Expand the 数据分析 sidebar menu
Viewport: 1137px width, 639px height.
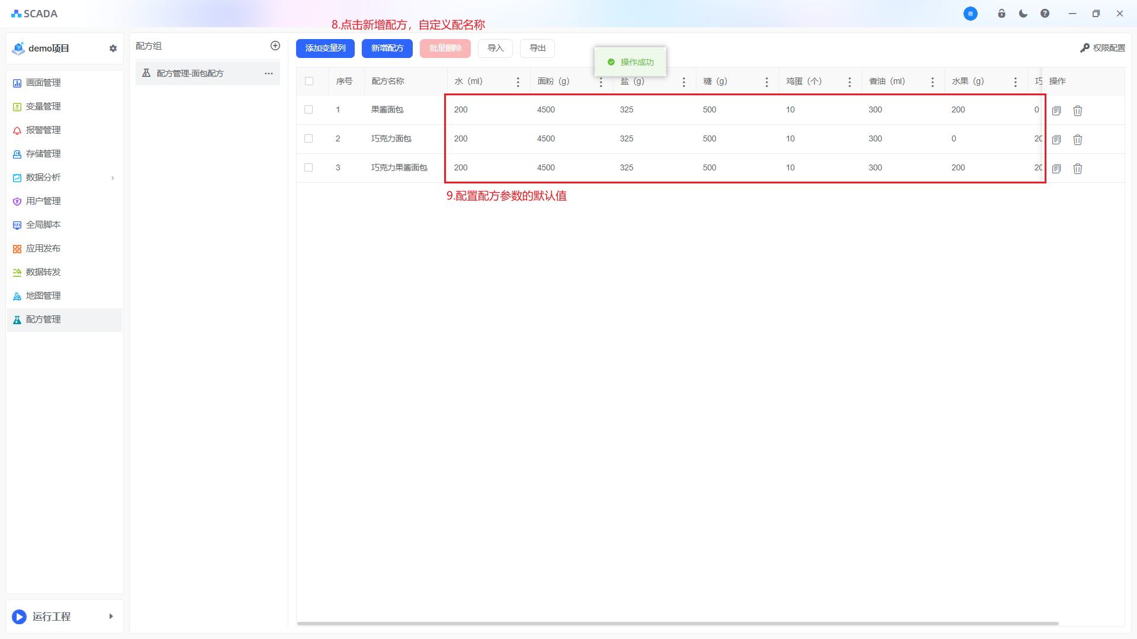[x=64, y=177]
